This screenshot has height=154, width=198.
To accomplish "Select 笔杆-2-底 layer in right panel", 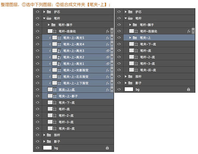I will (159, 57).
